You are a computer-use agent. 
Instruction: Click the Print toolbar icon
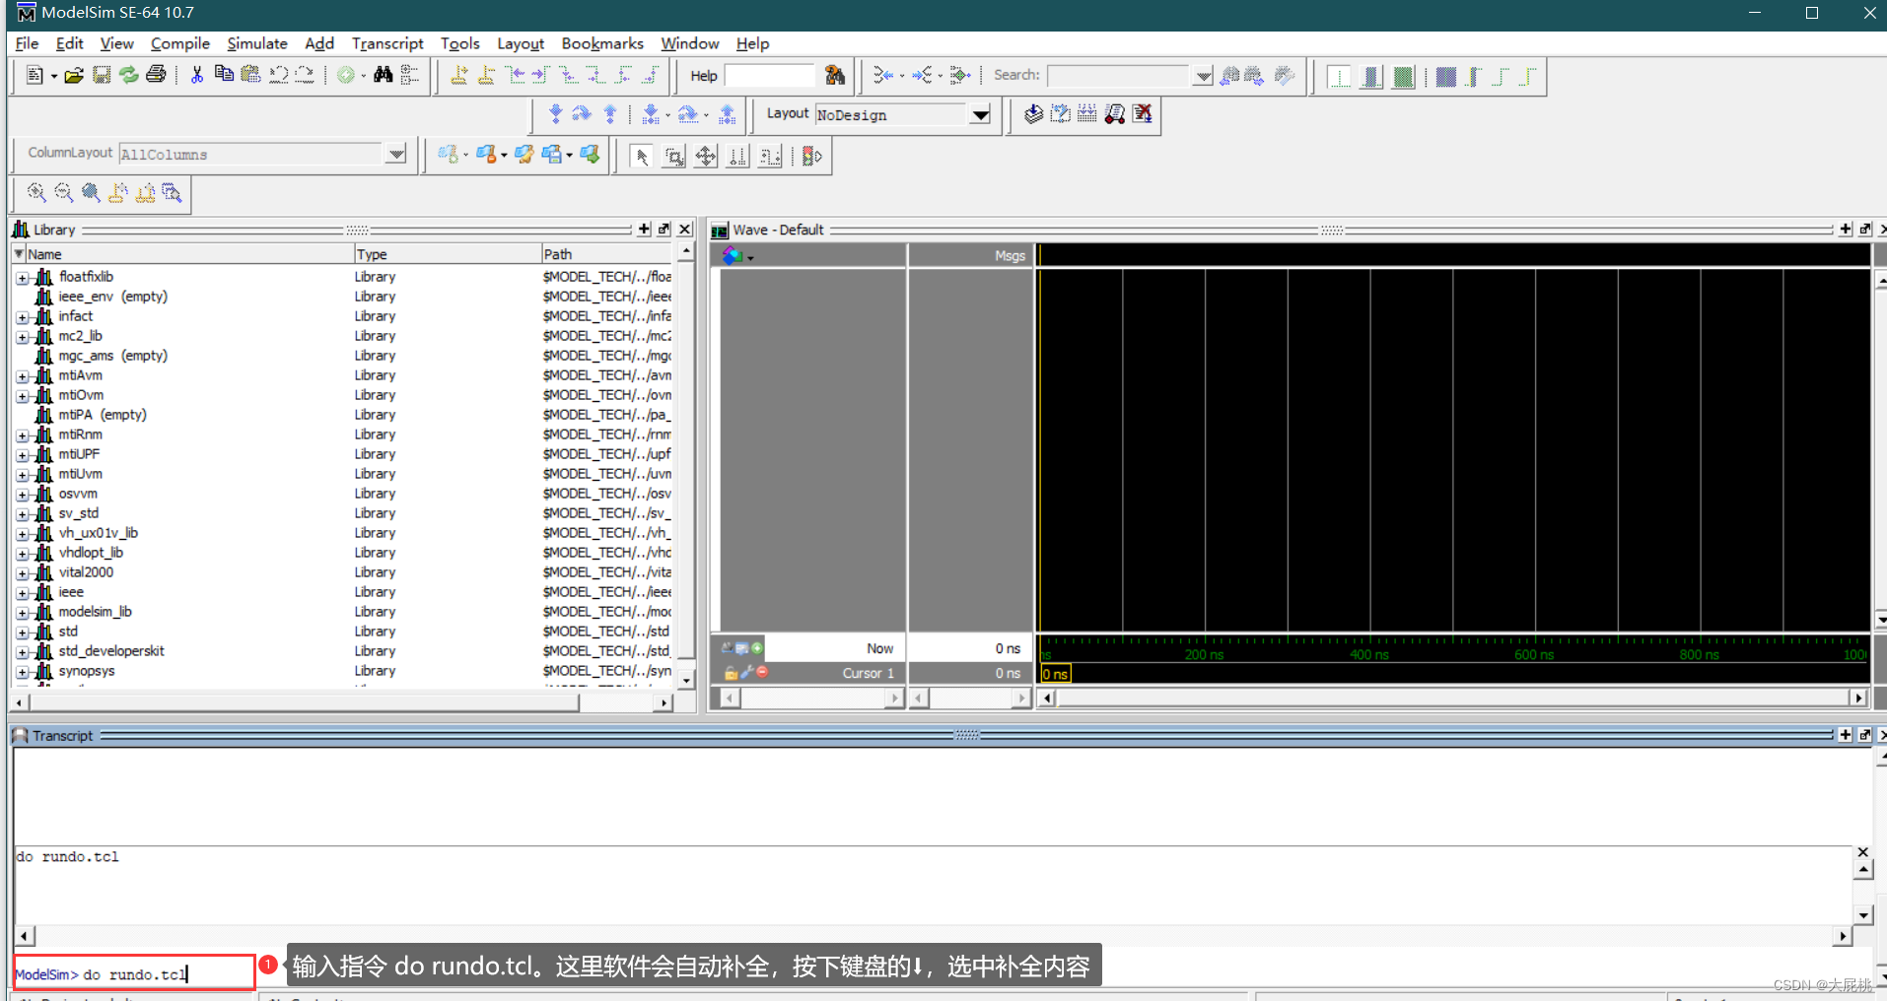click(x=156, y=75)
